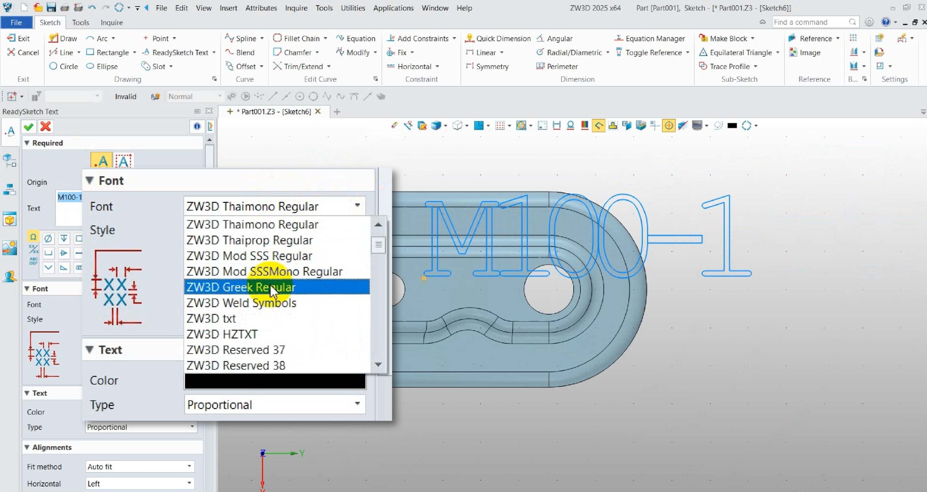Click the red X cancel icon
The width and height of the screenshot is (927, 492).
coord(46,127)
